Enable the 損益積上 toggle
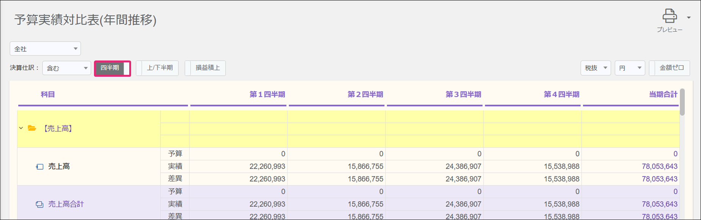Viewport: 701px width, 220px height. click(205, 68)
